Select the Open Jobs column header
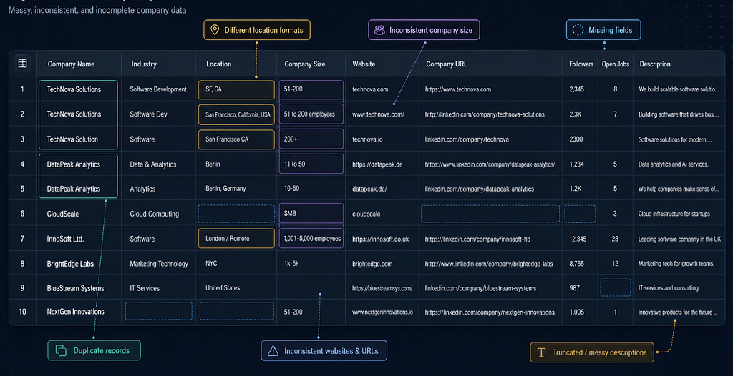Screen dimensions: 733x376 point(615,64)
